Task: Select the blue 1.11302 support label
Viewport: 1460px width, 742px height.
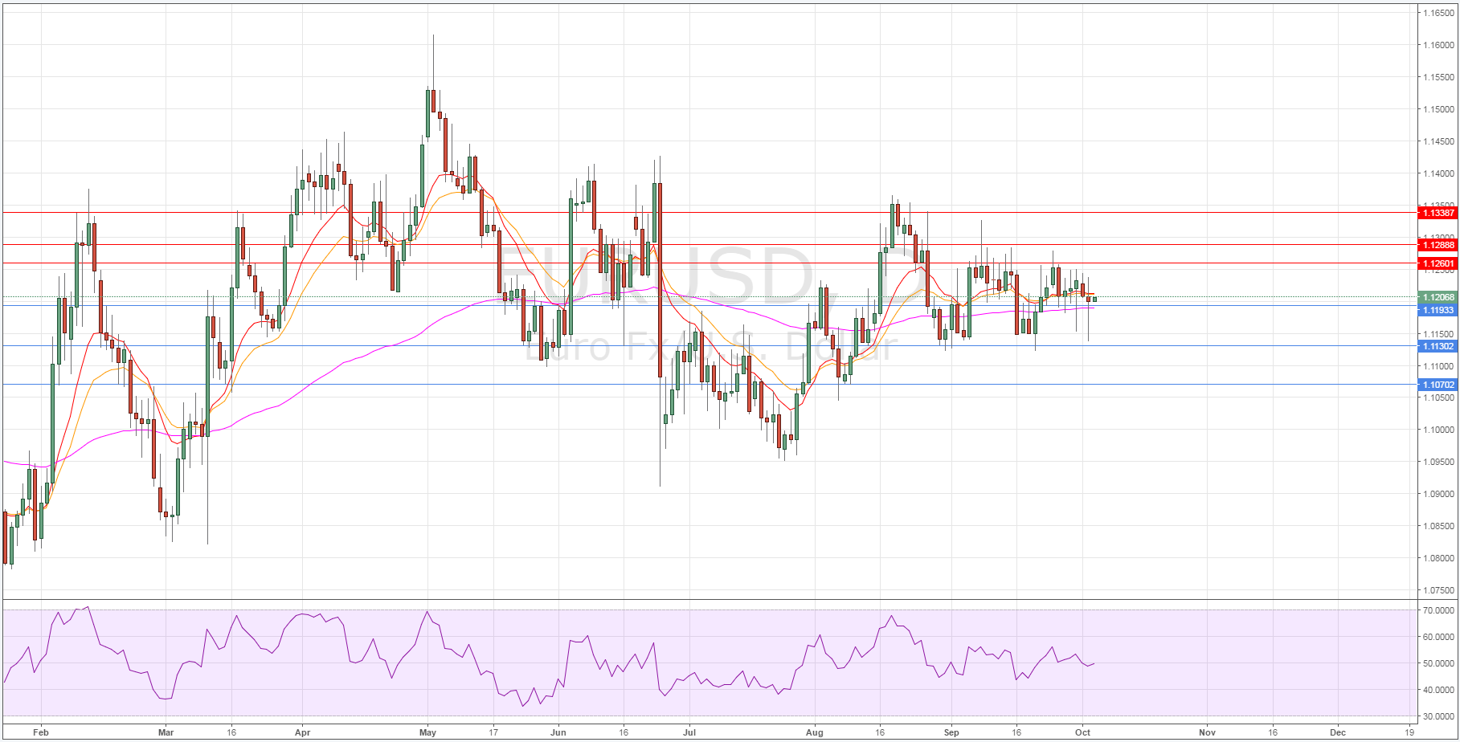Action: (1438, 346)
